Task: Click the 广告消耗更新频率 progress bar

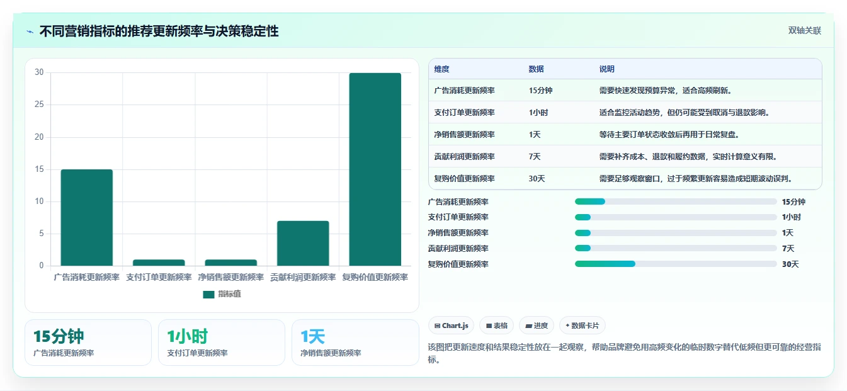Action: pos(676,201)
